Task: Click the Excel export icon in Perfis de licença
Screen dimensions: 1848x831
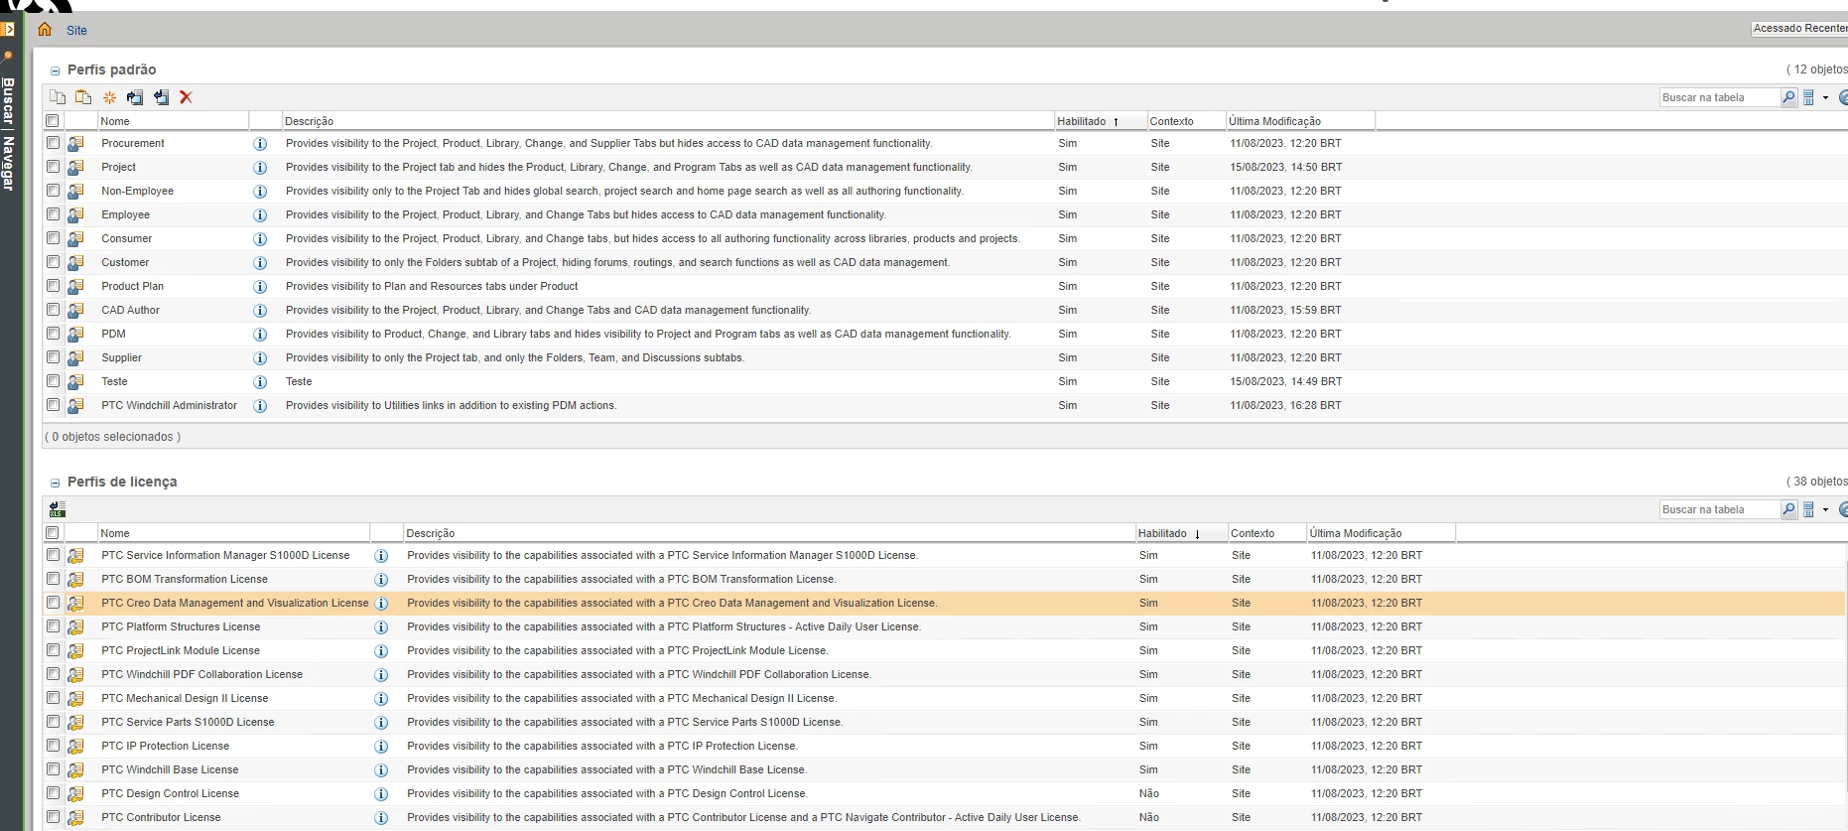Action: point(58,509)
